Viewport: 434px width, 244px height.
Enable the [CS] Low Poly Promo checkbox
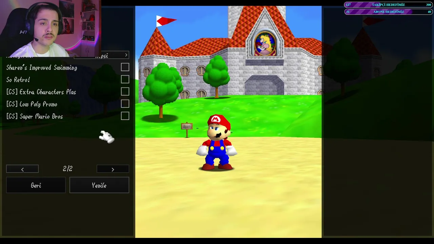pos(125,104)
